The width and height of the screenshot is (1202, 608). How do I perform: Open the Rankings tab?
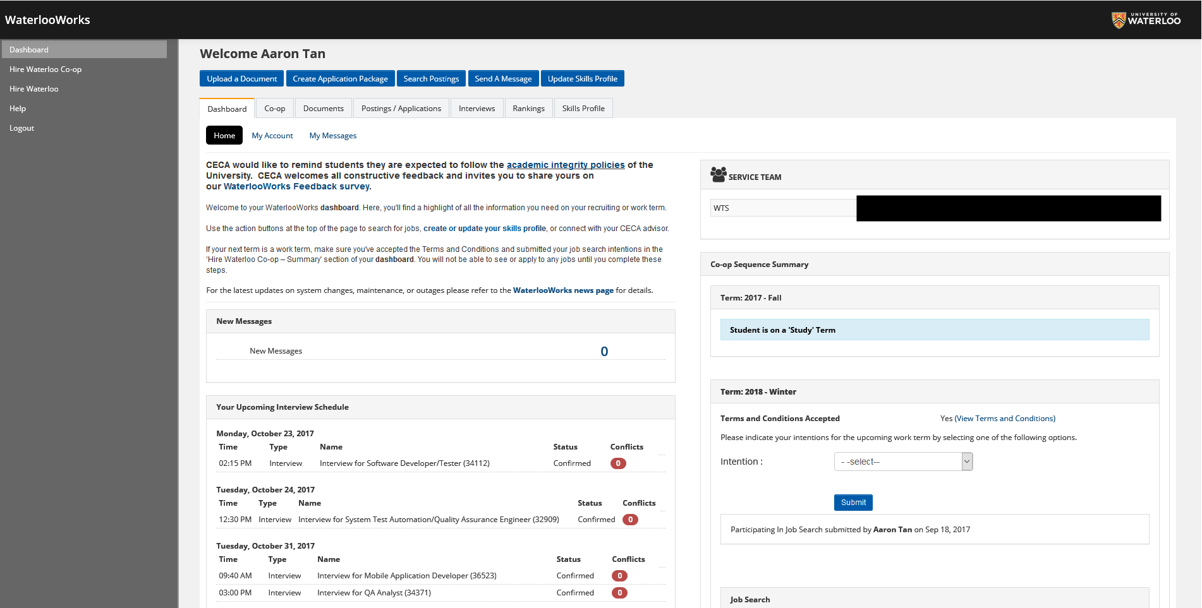[x=529, y=109]
